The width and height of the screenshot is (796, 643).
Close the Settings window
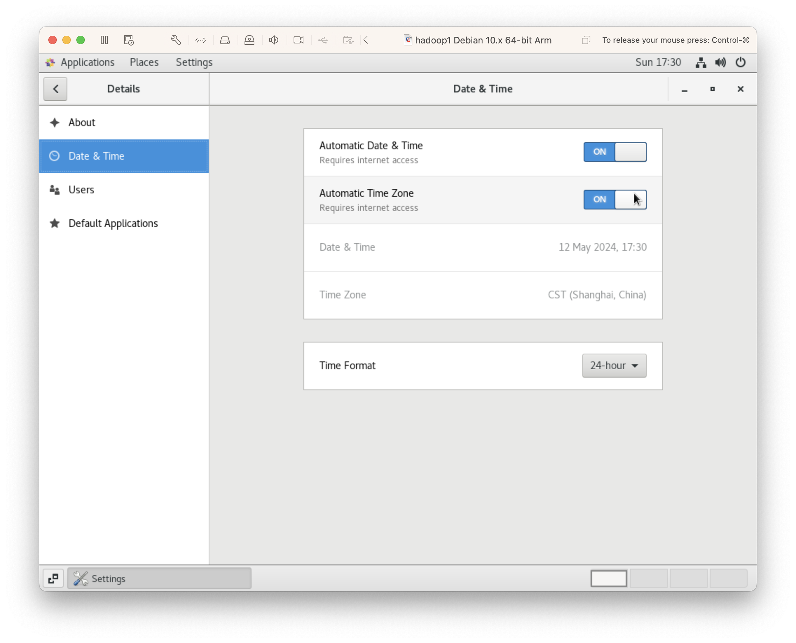tap(740, 89)
